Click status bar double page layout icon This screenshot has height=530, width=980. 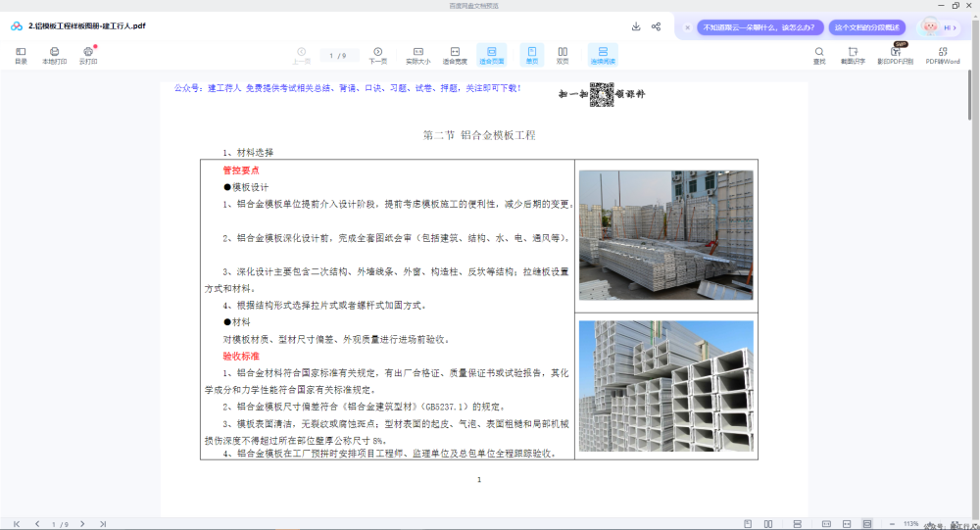click(x=768, y=524)
